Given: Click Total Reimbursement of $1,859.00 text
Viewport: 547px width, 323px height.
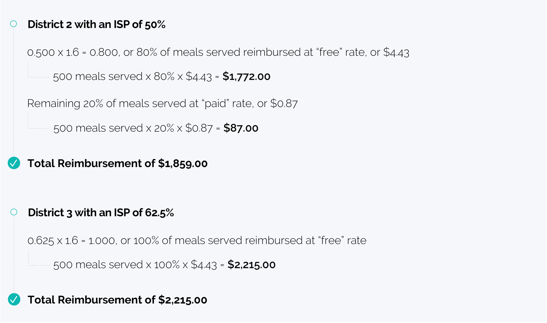Looking at the screenshot, I should pyautogui.click(x=117, y=164).
